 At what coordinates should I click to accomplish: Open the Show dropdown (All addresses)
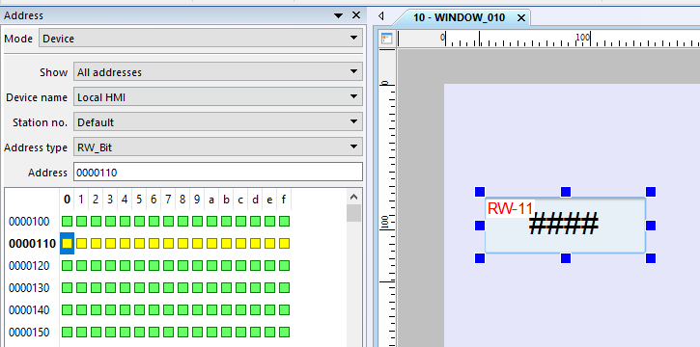[x=218, y=71]
